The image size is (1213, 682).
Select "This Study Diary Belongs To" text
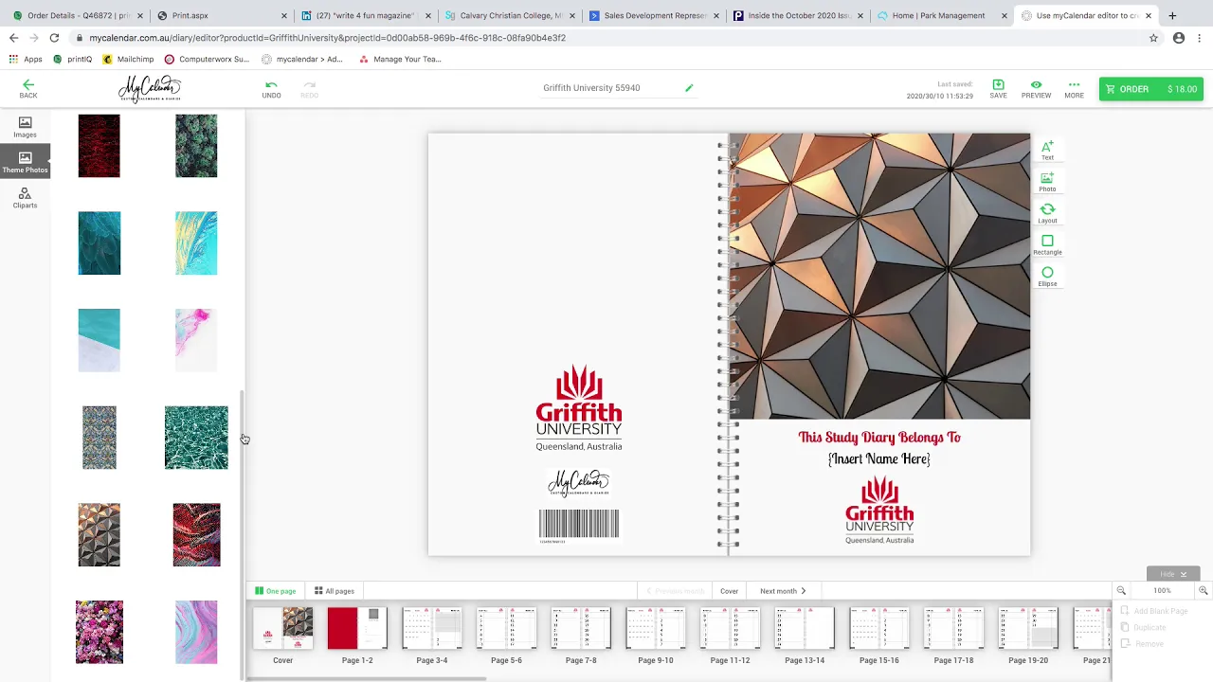click(879, 437)
